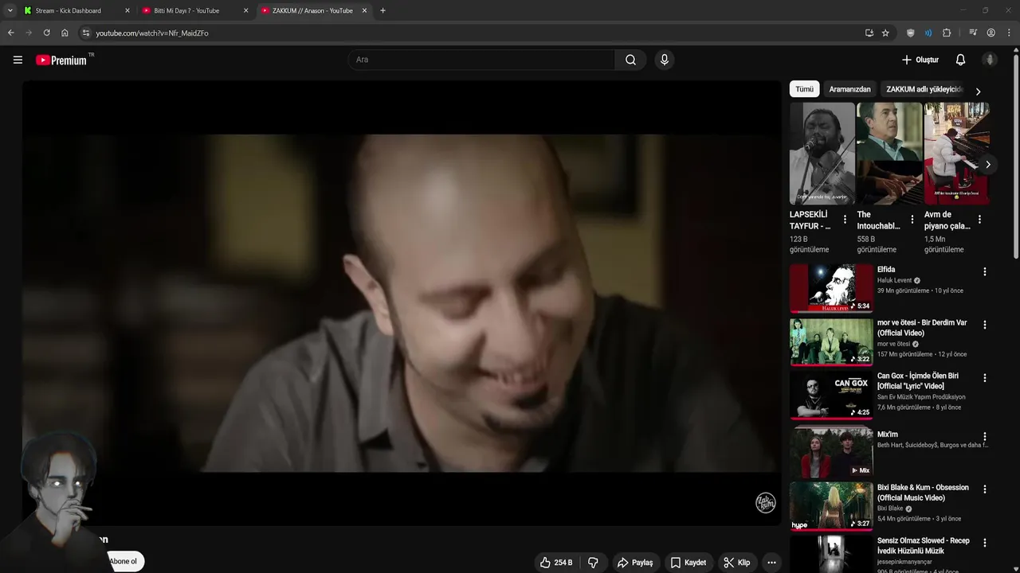The image size is (1020, 573).
Task: Open options for mor ve ötesi video
Action: click(x=985, y=325)
